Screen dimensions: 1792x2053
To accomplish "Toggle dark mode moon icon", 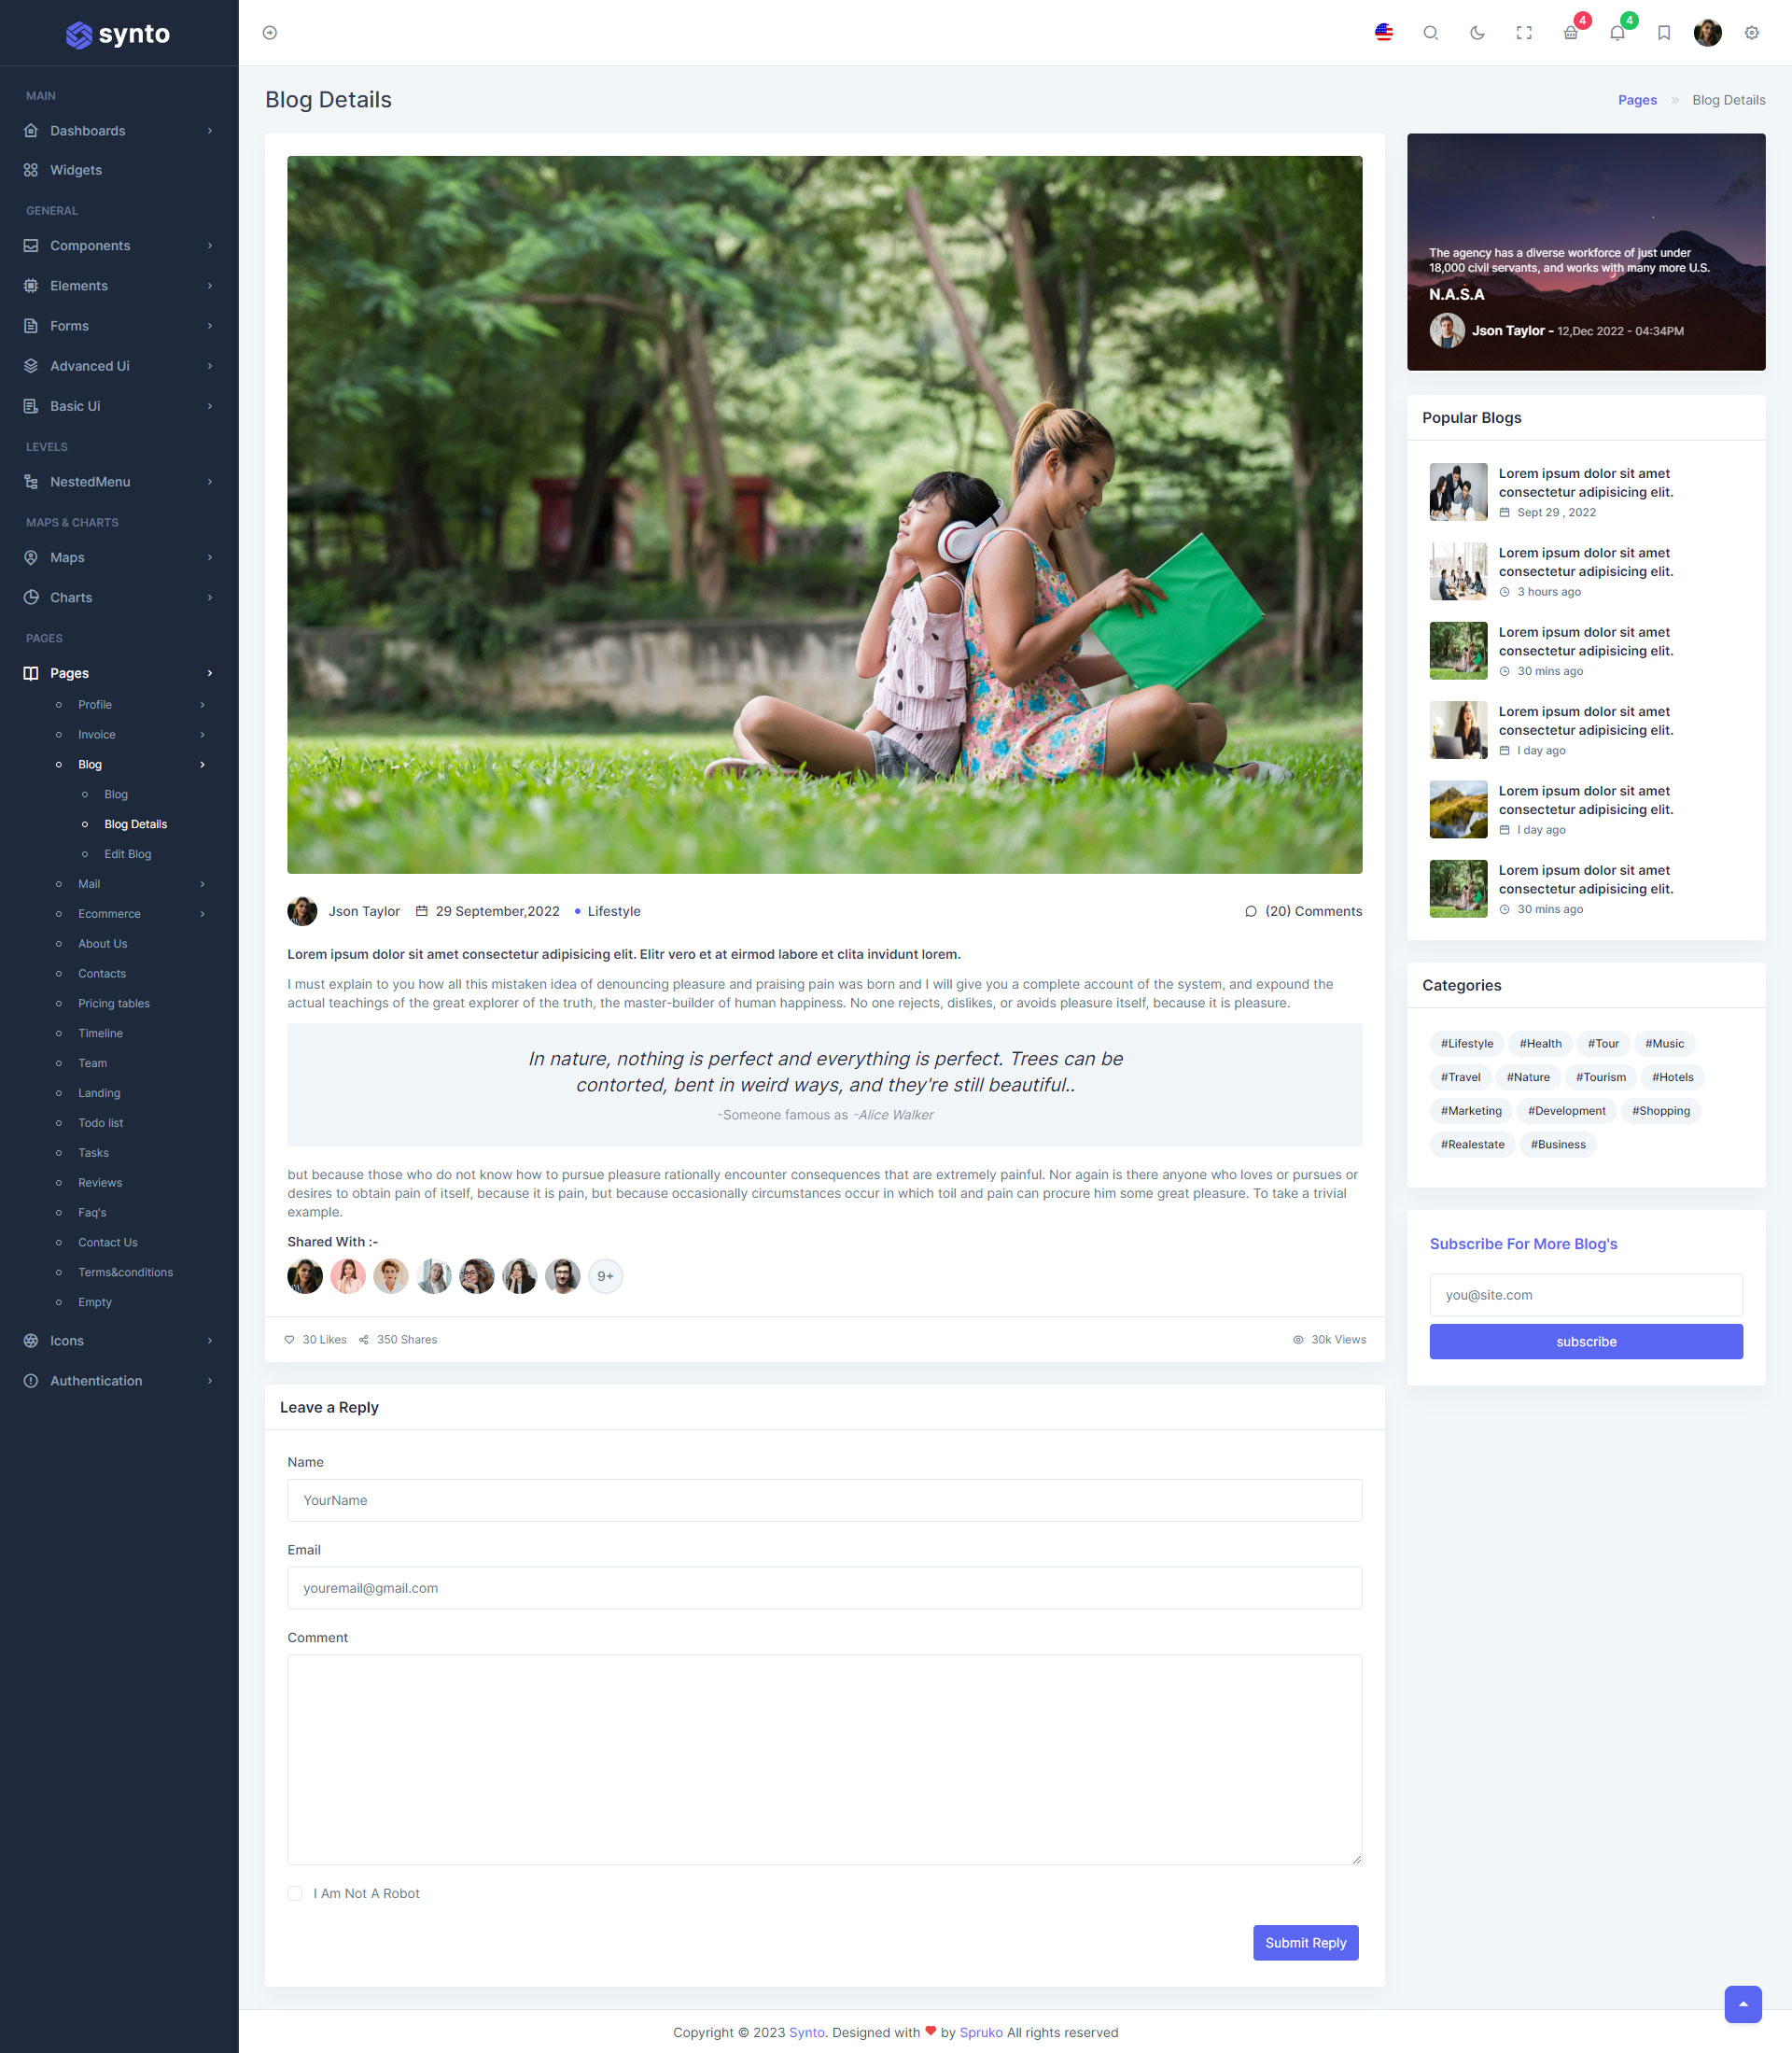I will tap(1477, 33).
